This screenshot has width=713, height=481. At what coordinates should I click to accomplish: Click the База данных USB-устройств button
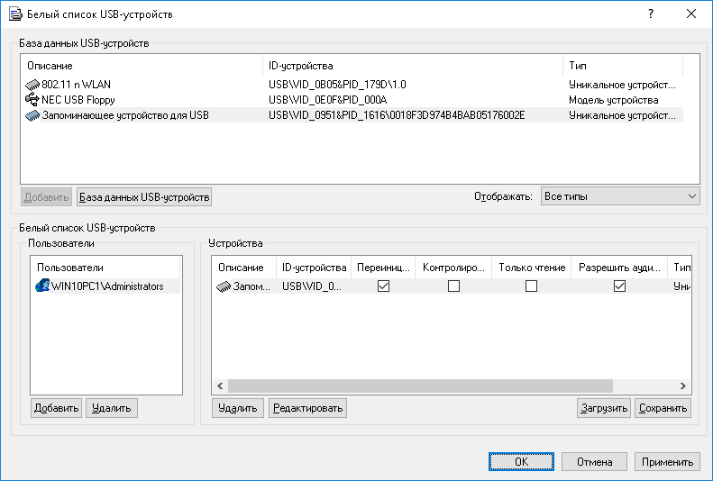[144, 197]
